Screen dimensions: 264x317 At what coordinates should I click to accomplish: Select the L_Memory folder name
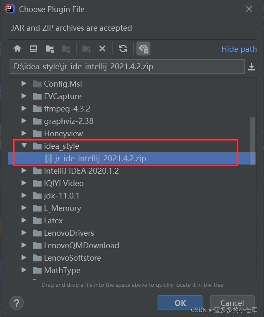point(63,208)
